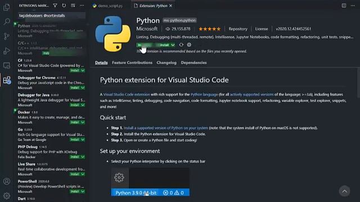Switch to demo_script.py tab
Viewport: 360px width, 202px height.
107,6
